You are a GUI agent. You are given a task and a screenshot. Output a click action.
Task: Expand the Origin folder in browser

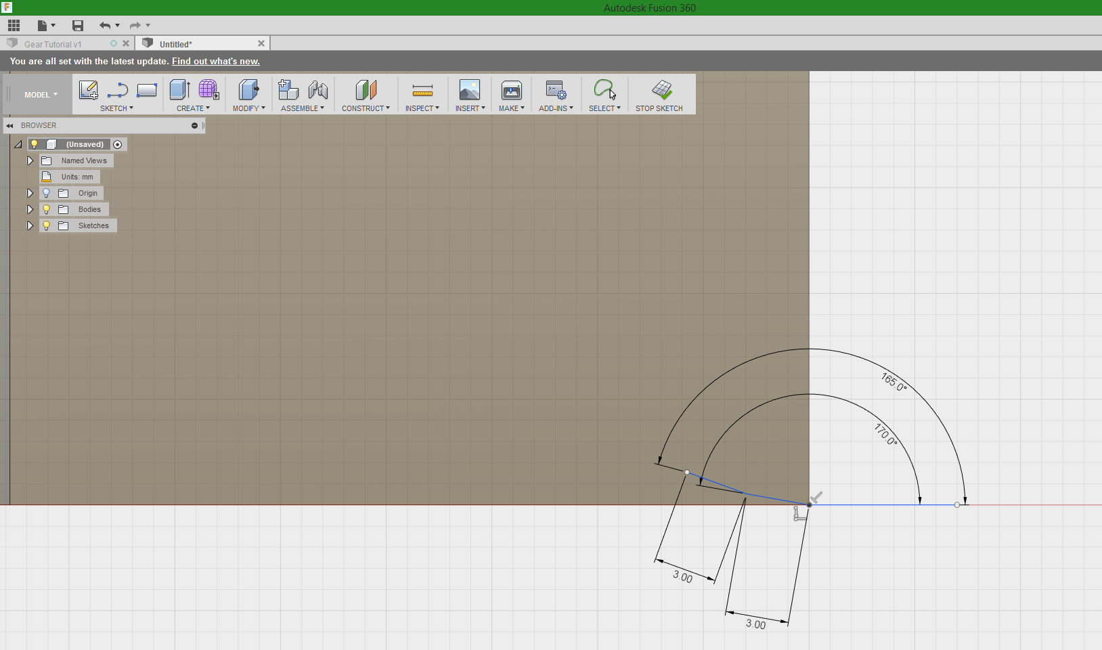pos(29,193)
